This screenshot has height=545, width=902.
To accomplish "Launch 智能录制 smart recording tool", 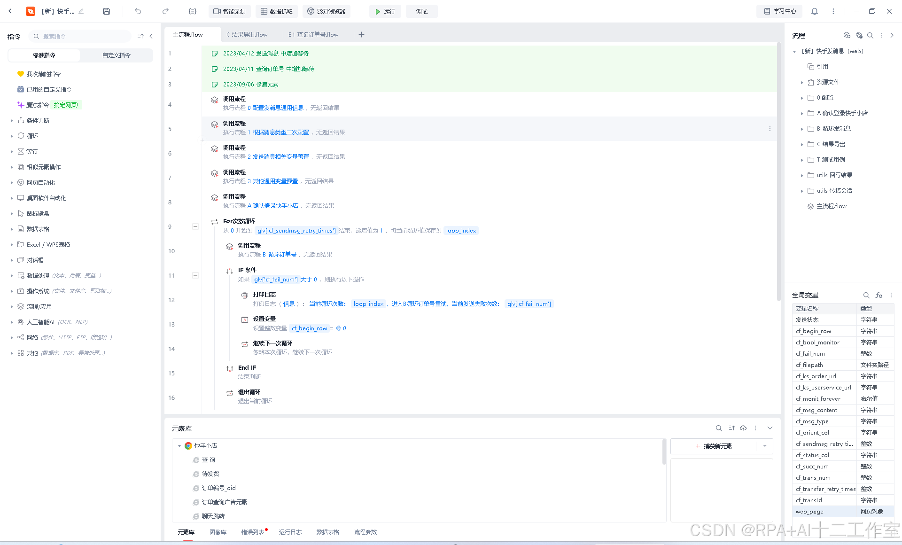I will (229, 11).
